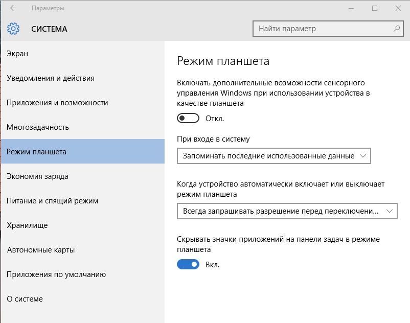This screenshot has width=410, height=323.
Task: Open "Питание и спящий режим" settings
Action: [x=52, y=201]
